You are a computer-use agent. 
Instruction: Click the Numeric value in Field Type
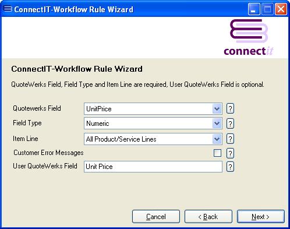pyautogui.click(x=98, y=124)
